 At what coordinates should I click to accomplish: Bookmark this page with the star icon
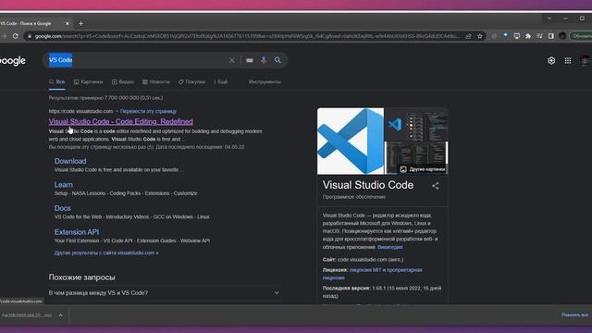click(480, 36)
